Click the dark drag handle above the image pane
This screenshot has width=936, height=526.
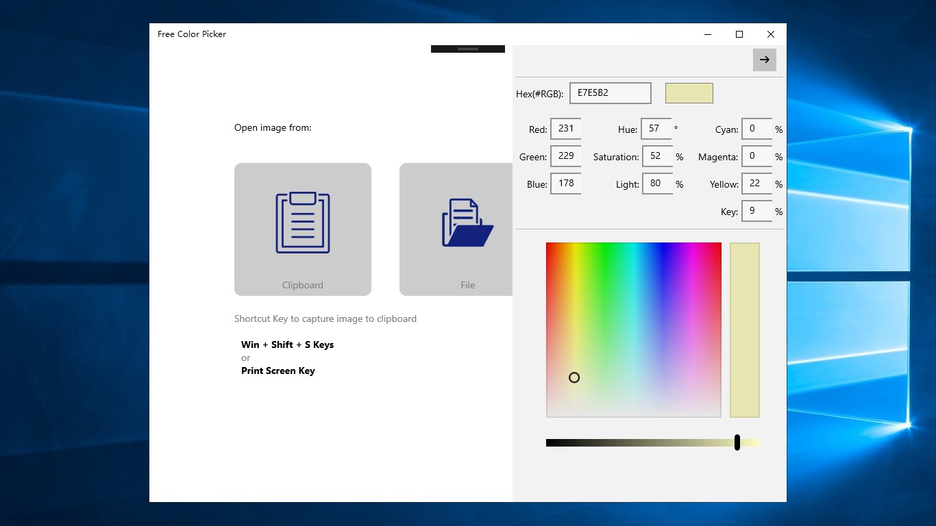(468, 49)
